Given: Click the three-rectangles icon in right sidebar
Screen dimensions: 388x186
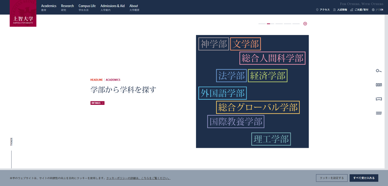Looking at the screenshot, I should coord(379,85).
